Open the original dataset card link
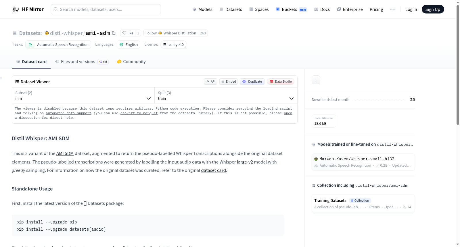The height and width of the screenshot is (247, 460). tap(214, 170)
